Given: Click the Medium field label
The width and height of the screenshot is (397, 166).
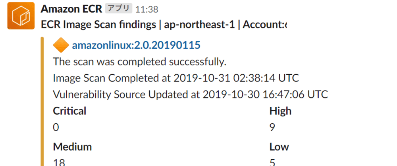Looking at the screenshot, I should (72, 147).
